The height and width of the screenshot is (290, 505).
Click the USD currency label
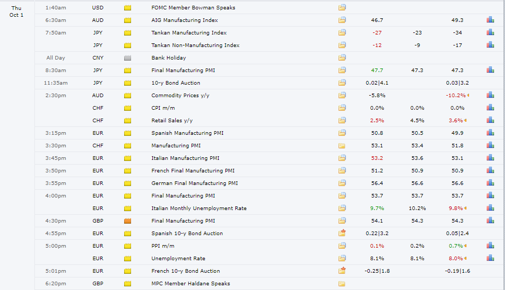pos(98,7)
